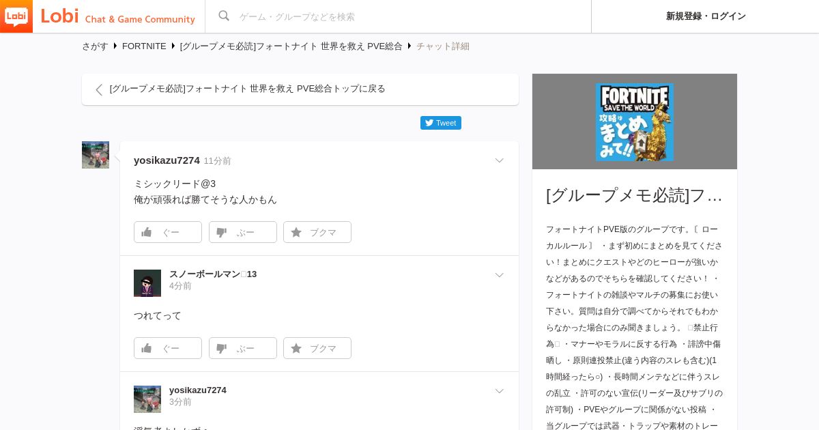Open スノーボールマン13 username
The width and height of the screenshot is (819, 430).
click(213, 274)
